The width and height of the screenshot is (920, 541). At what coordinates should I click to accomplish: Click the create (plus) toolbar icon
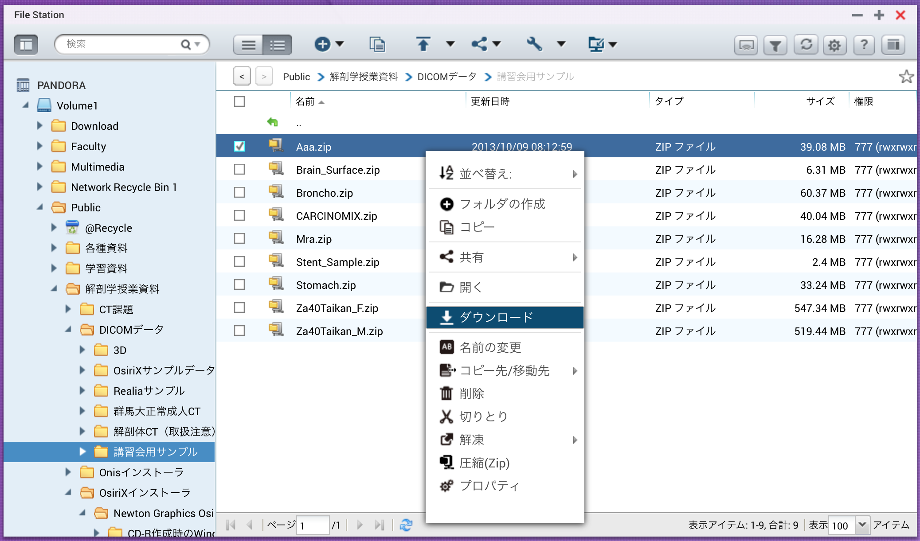tap(322, 44)
